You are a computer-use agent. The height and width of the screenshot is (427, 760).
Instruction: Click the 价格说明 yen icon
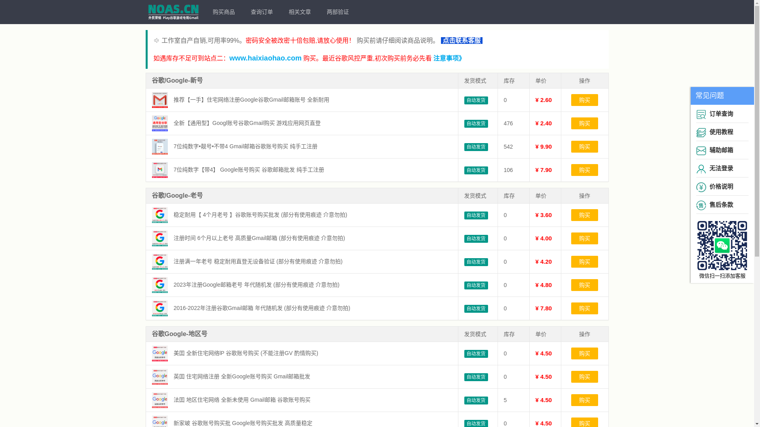[x=701, y=187]
